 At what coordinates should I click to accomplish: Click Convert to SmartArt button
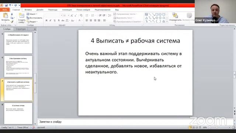tap(127, 22)
